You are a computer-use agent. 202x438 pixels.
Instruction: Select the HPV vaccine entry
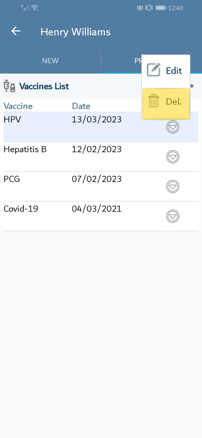[x=101, y=127]
